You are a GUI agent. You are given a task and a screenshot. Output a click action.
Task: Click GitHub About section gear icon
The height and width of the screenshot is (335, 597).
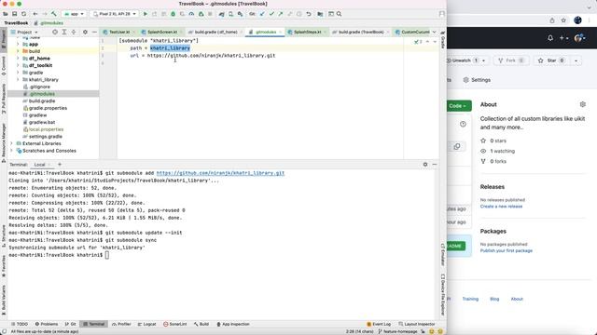582,104
